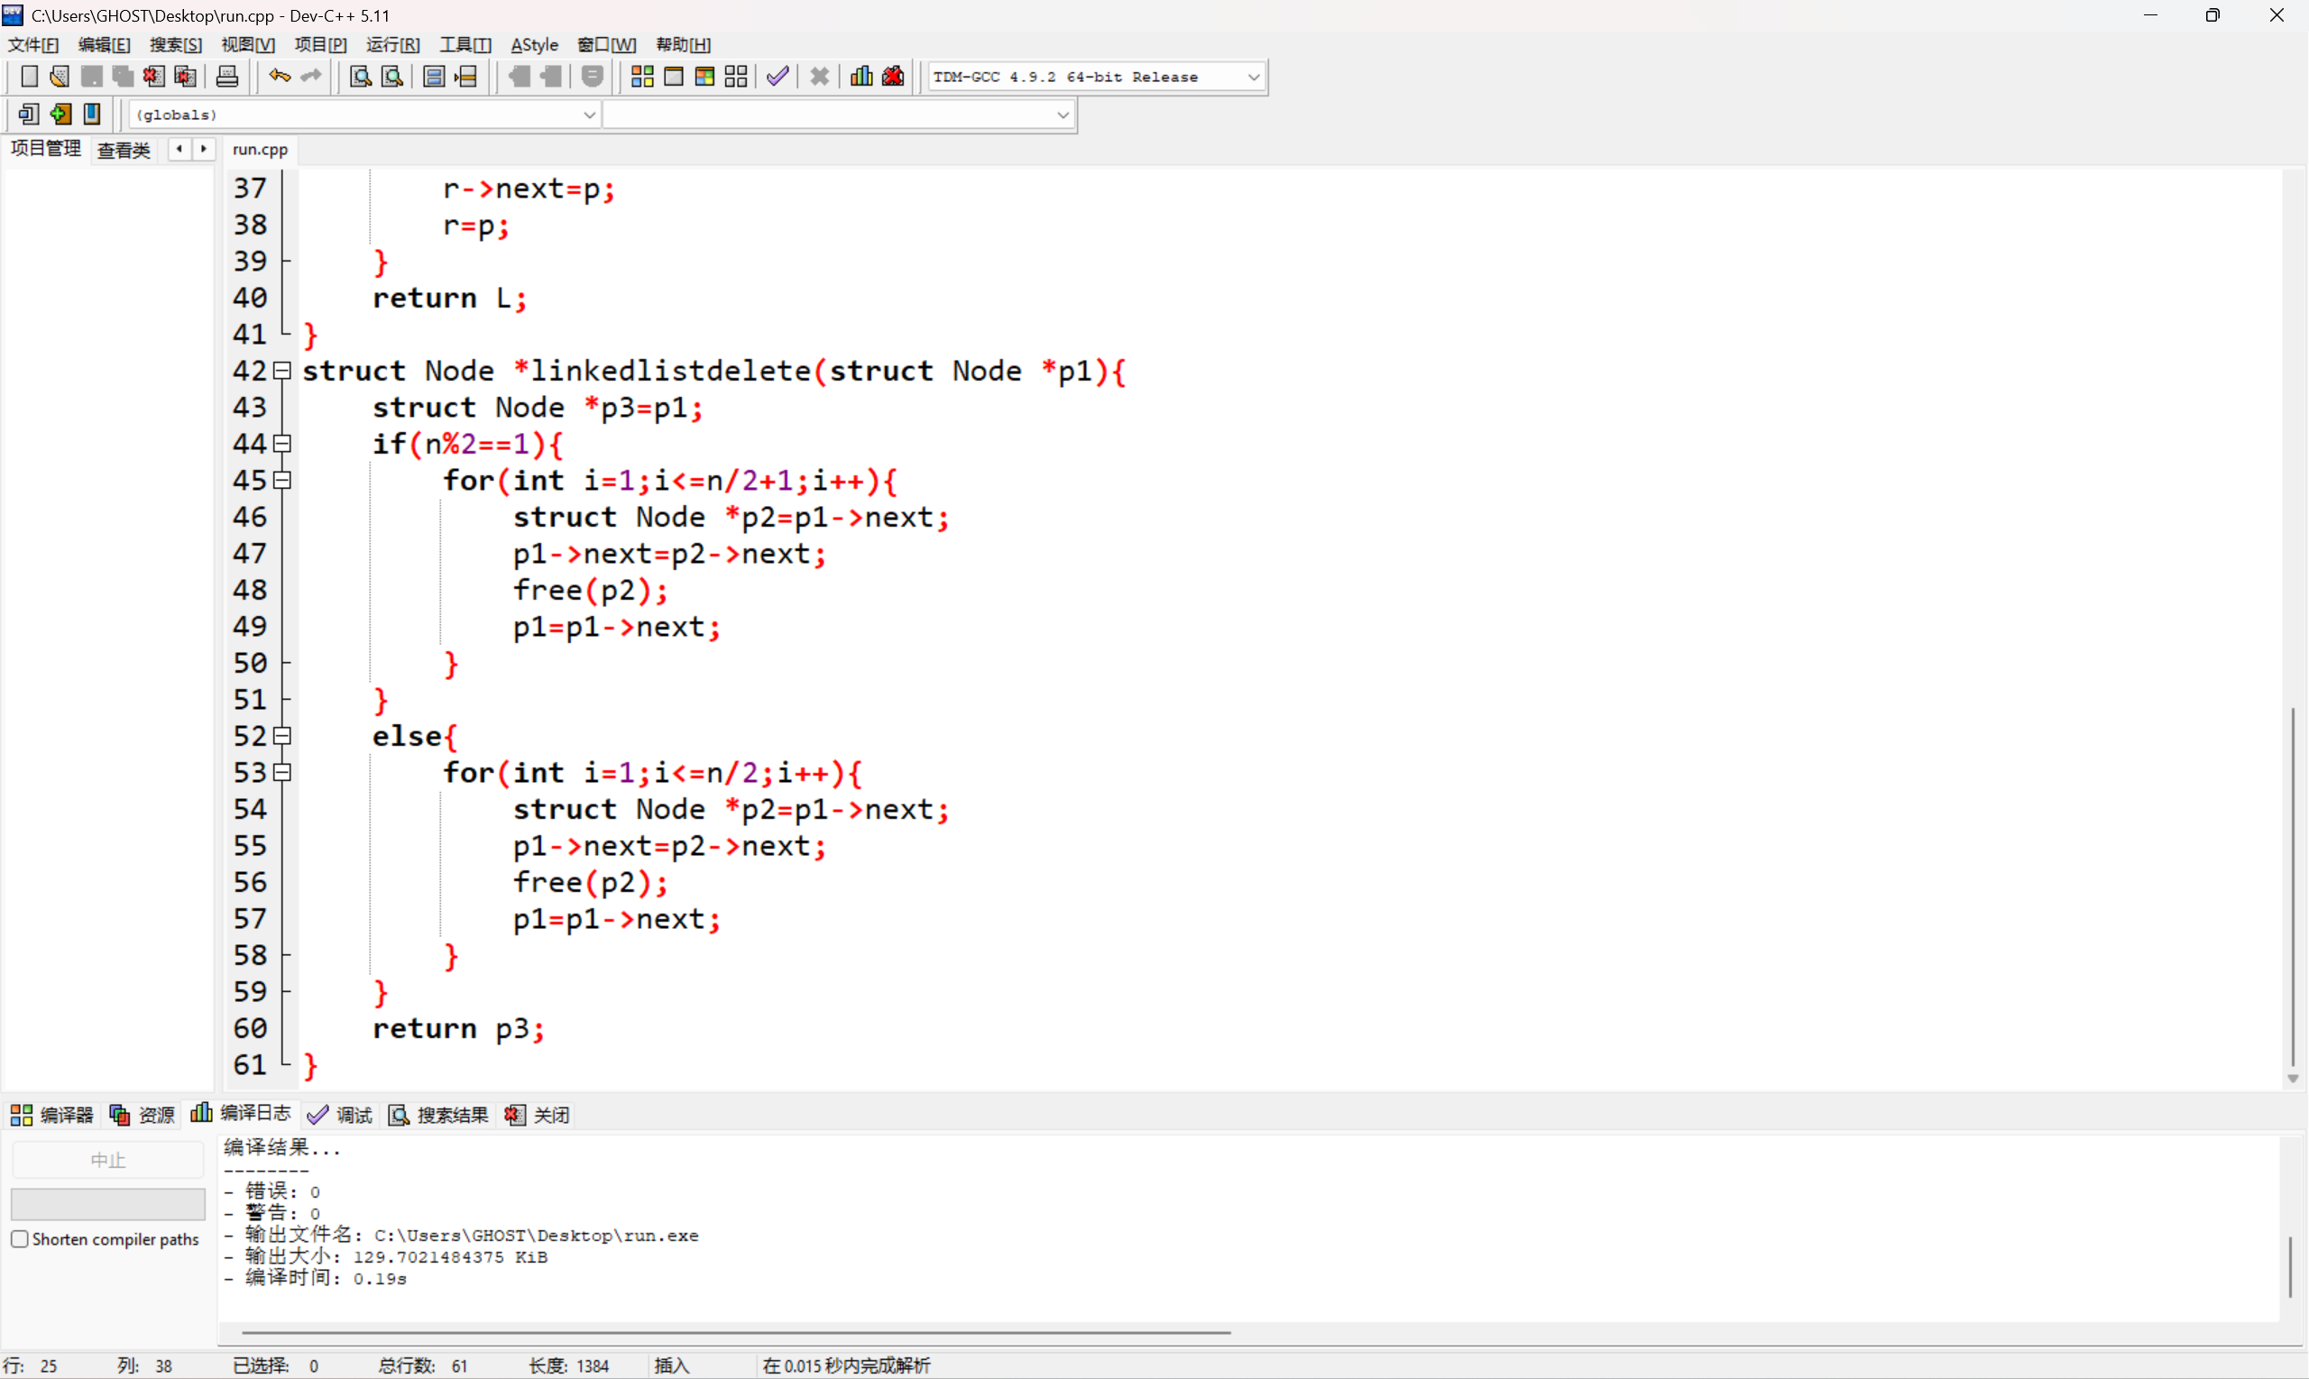Image resolution: width=2309 pixels, height=1379 pixels.
Task: Click the Print toolbar icon
Action: point(226,78)
